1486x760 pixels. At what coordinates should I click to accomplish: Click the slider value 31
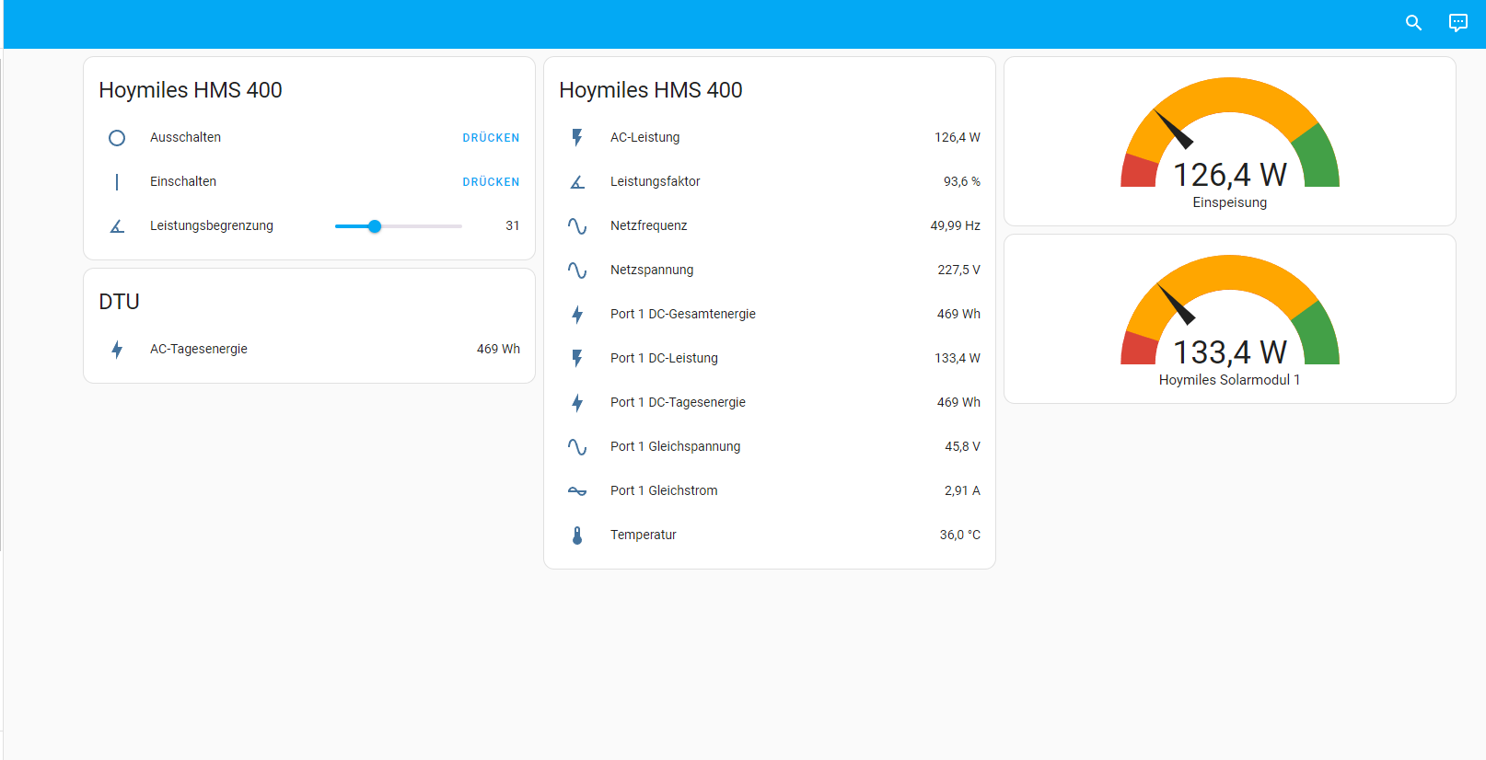coord(513,225)
